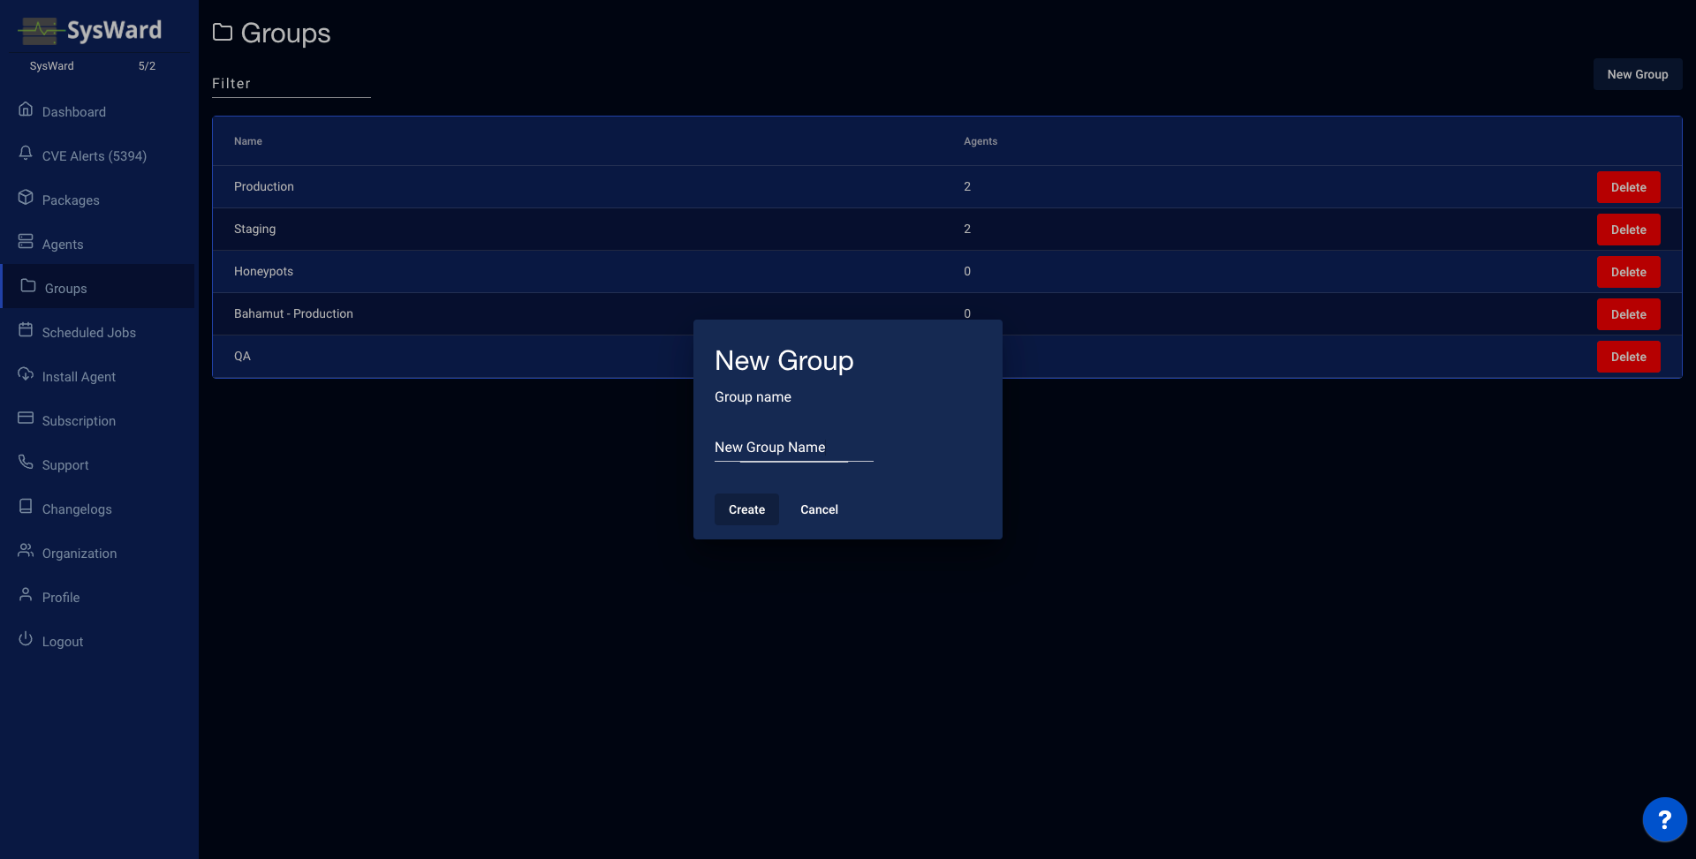
Task: Open Agents server icon
Action: (x=26, y=242)
